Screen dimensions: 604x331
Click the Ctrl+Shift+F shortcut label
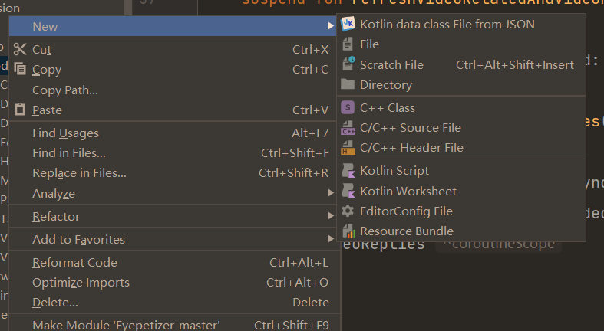(x=295, y=153)
